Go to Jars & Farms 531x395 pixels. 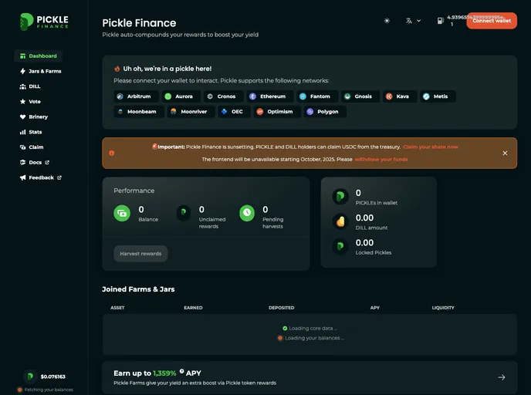click(x=41, y=71)
